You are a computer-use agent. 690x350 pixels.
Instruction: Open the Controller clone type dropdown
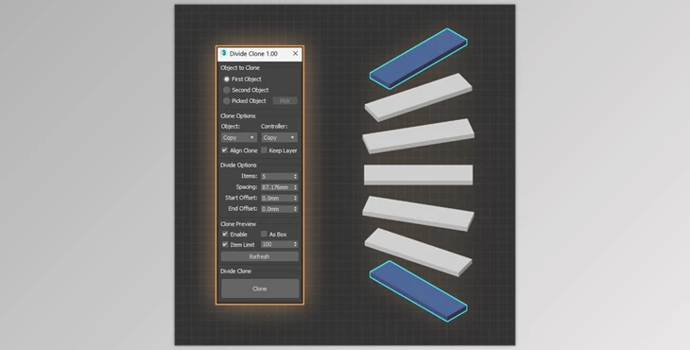(280, 137)
